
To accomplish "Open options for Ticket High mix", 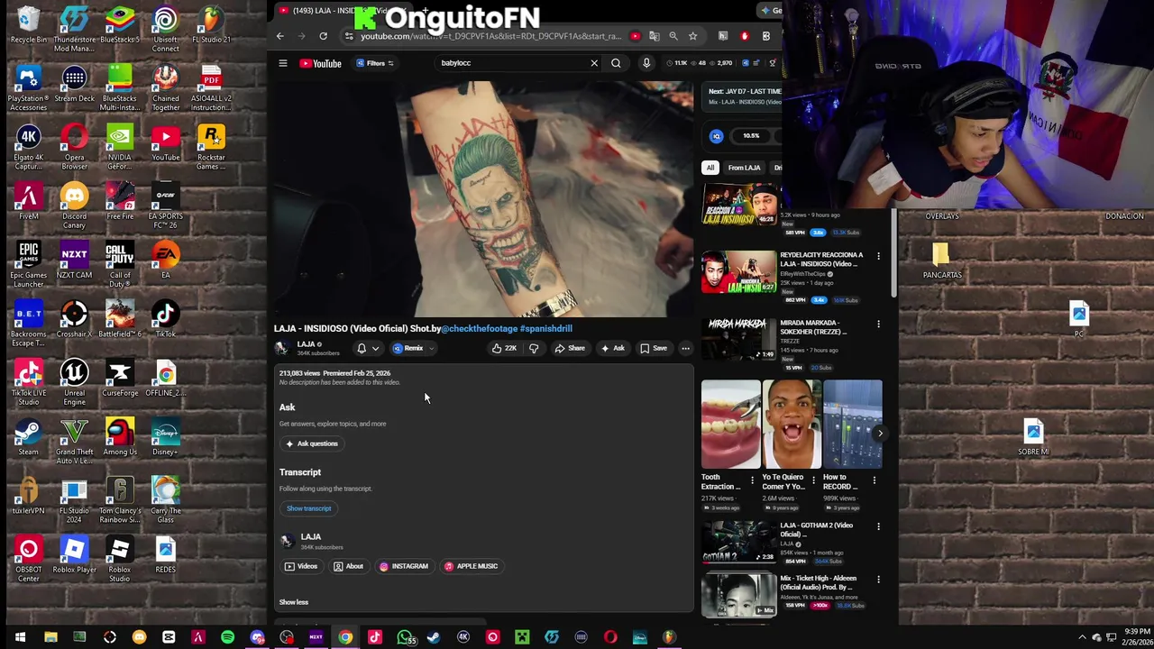I will pos(878,580).
